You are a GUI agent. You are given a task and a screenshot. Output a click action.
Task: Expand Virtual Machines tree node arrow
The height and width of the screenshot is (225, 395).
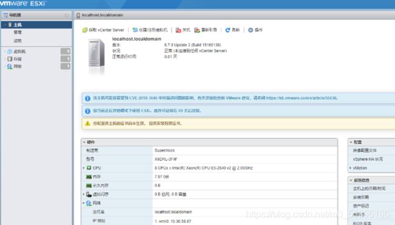[x=5, y=52]
